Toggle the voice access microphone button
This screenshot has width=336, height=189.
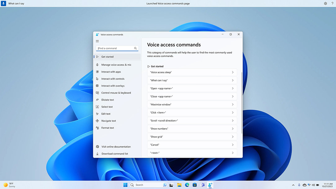pos(4,3)
